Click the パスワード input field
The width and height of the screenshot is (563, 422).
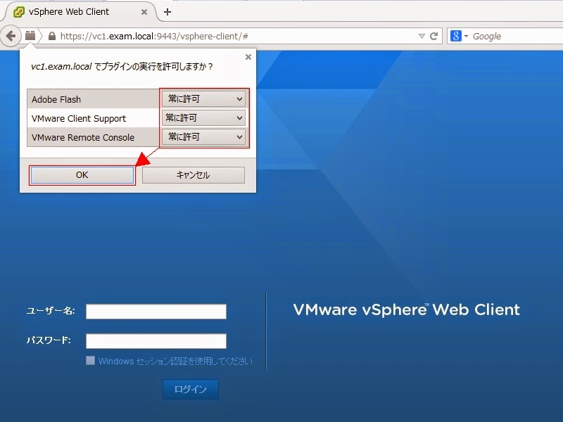click(156, 341)
